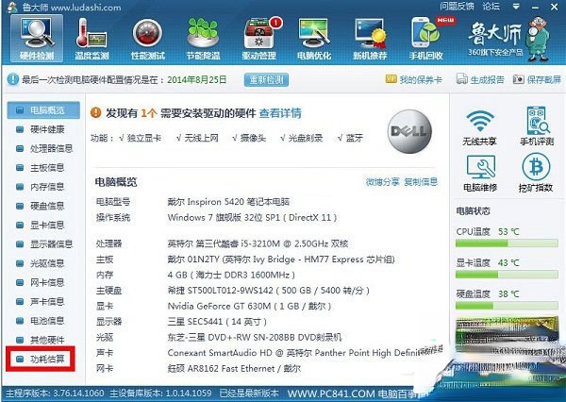
Task: Open the 性能测试 performance test icon
Action: pyautogui.click(x=147, y=39)
